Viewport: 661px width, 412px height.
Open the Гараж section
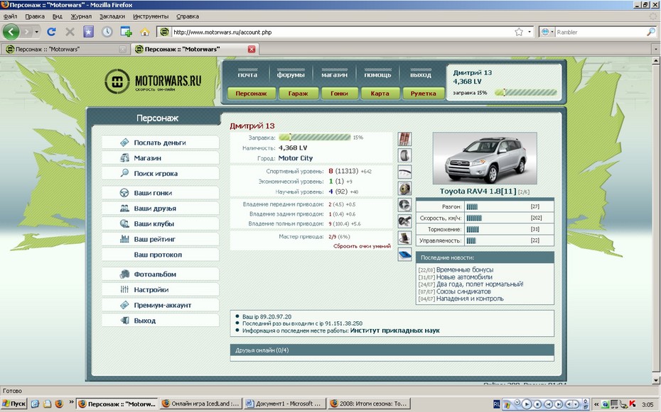pyautogui.click(x=298, y=94)
